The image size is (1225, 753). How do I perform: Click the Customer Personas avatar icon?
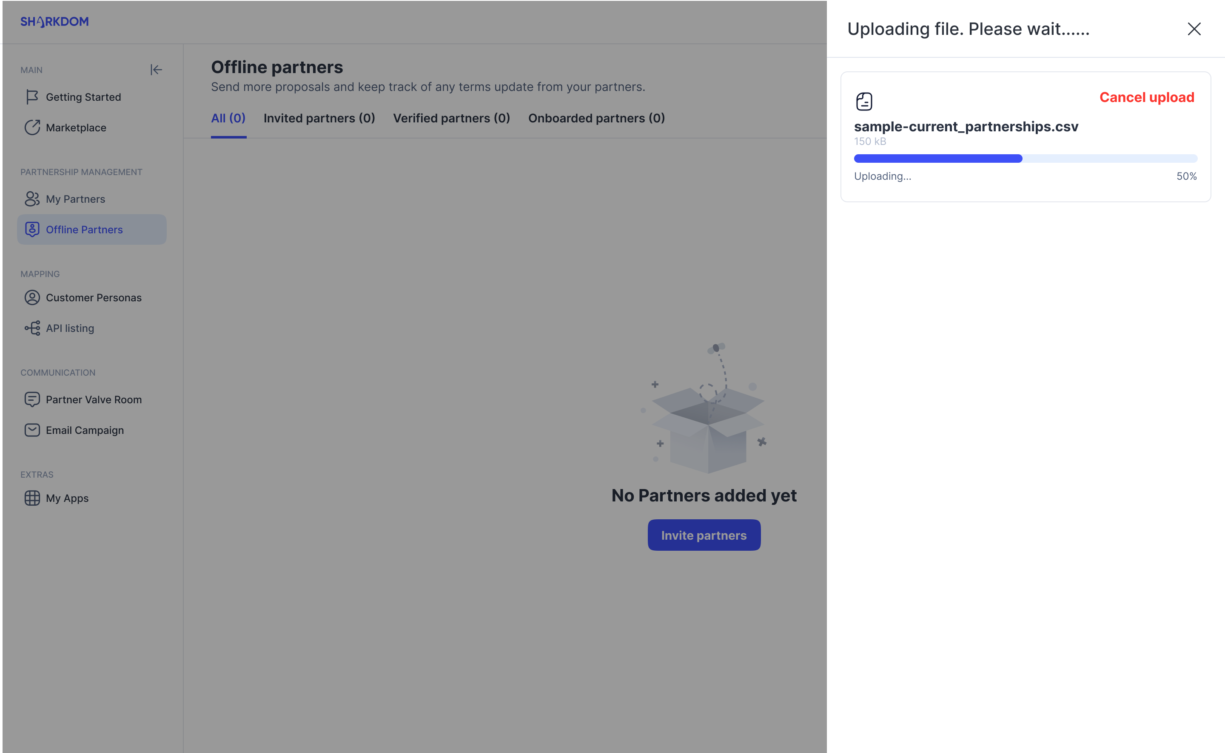(x=32, y=297)
